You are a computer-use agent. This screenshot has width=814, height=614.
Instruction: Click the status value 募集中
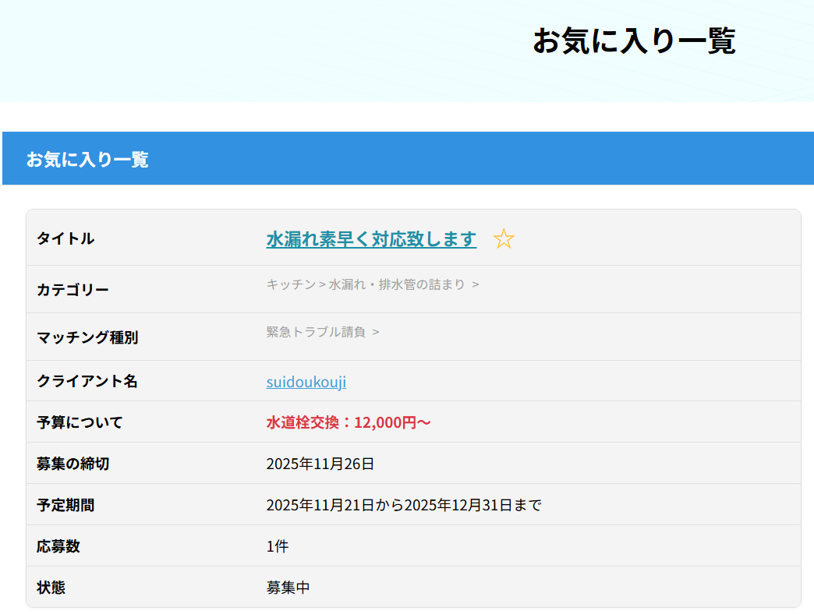[288, 588]
